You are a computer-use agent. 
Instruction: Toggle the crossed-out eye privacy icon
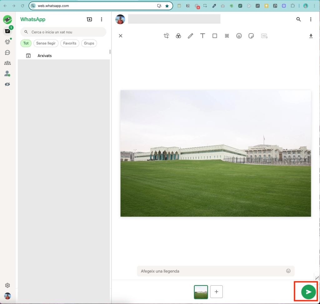click(7, 84)
